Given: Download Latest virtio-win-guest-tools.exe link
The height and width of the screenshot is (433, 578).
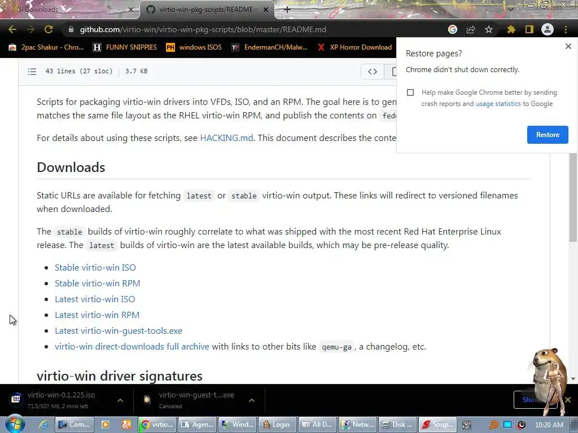Looking at the screenshot, I should coord(119,331).
